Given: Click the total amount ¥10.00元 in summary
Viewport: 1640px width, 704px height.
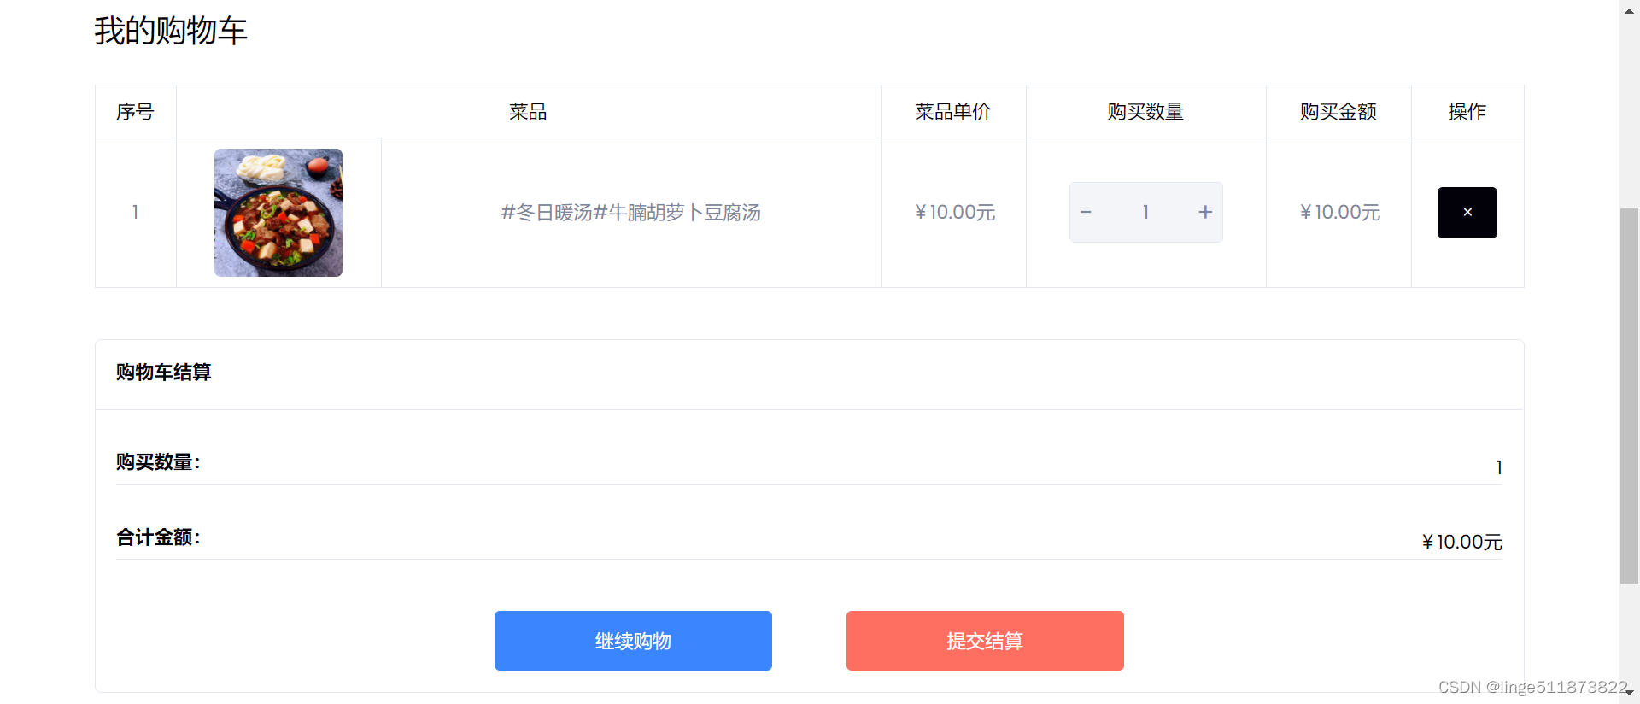Looking at the screenshot, I should tap(1461, 543).
